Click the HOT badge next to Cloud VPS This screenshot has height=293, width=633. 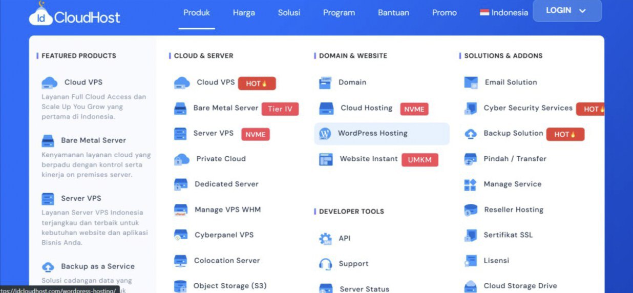click(257, 83)
